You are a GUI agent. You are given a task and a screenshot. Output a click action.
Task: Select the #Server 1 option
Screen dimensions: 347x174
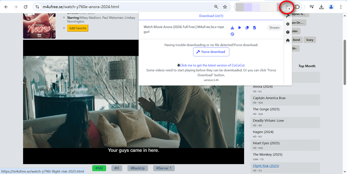[x=164, y=168]
